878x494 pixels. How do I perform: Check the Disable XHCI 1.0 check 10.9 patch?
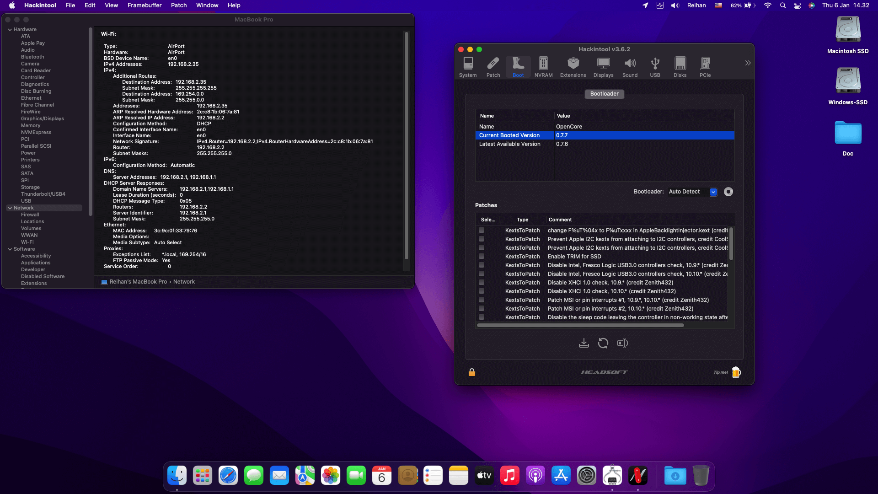(482, 282)
